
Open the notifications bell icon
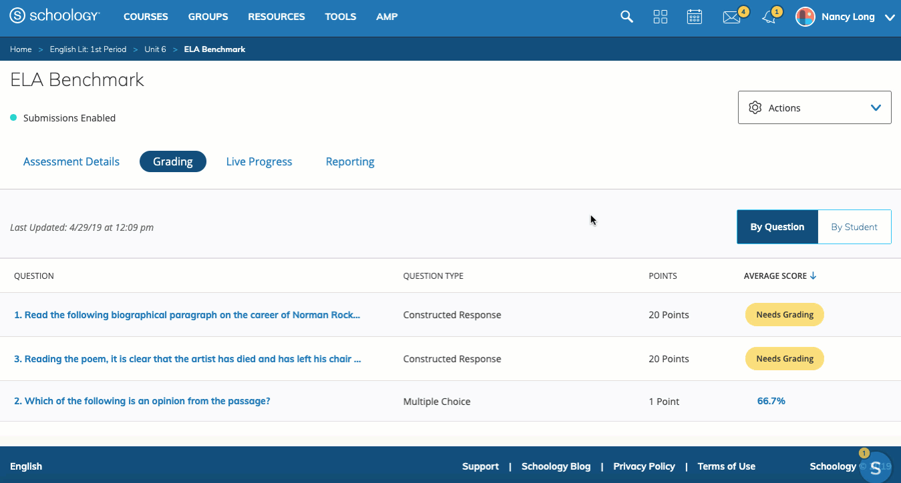coord(769,18)
